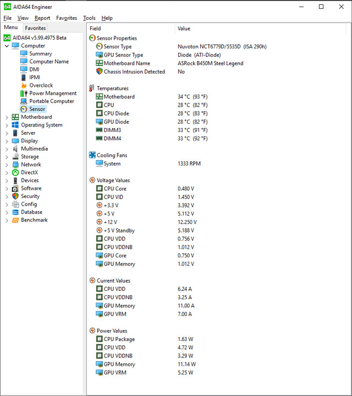352x396 pixels.
Task: Click the Current Values lightning icon
Action: coord(92,280)
